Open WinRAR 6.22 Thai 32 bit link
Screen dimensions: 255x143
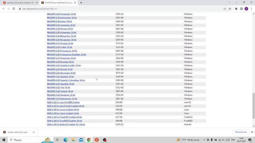click(59, 87)
